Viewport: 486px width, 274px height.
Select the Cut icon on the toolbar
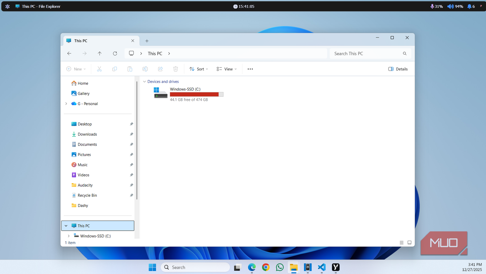(99, 69)
